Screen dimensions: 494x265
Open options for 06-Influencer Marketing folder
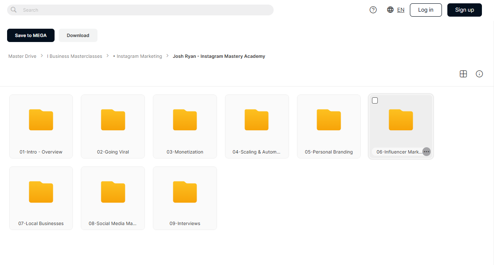click(426, 152)
